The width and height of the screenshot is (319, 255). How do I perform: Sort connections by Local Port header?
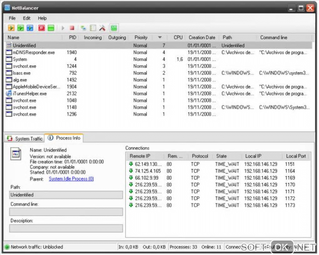pyautogui.click(x=296, y=156)
